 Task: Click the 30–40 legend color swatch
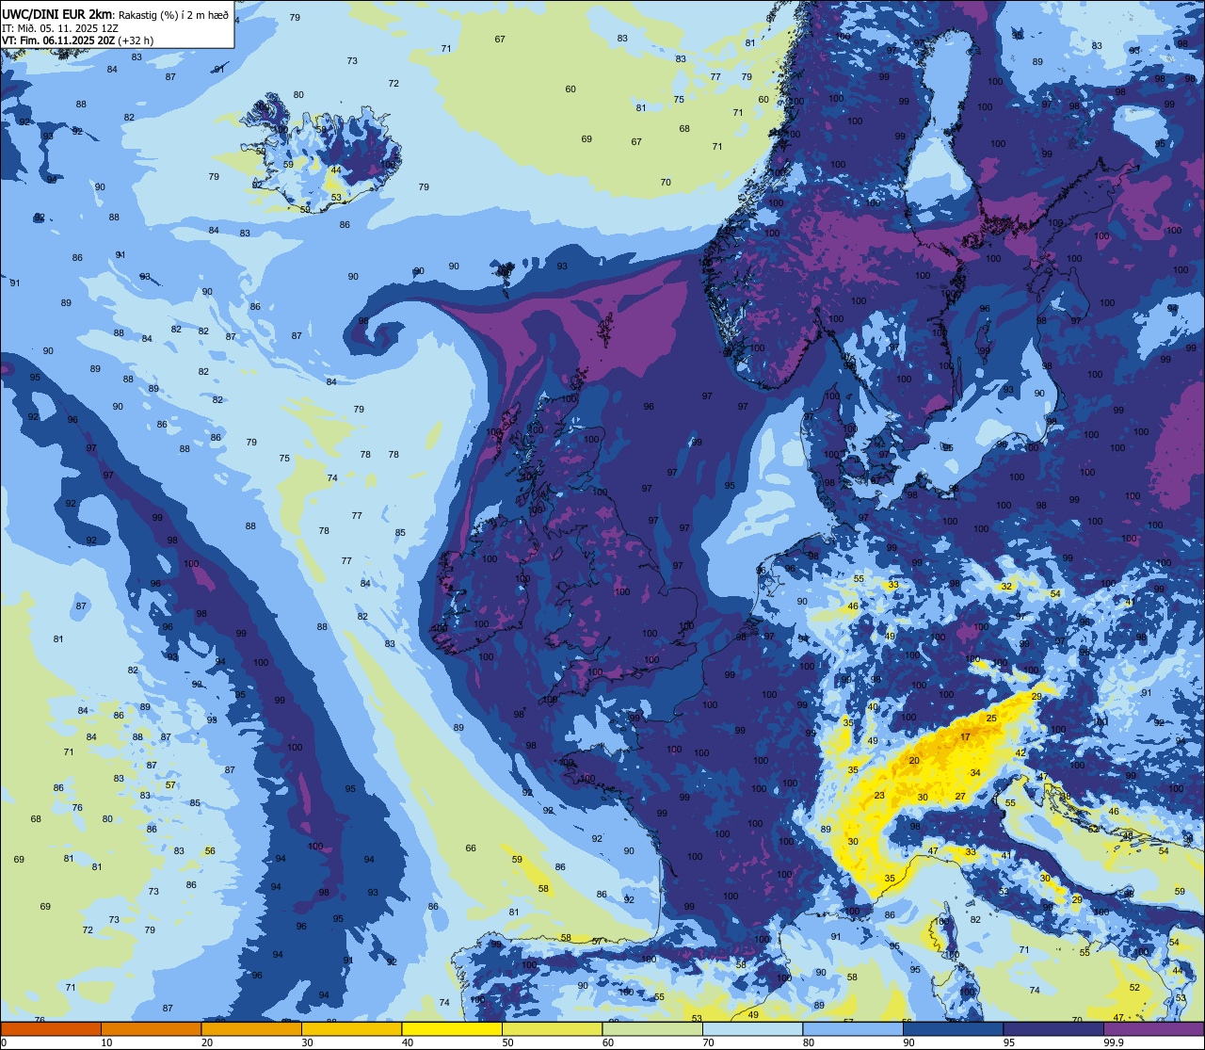click(351, 1028)
